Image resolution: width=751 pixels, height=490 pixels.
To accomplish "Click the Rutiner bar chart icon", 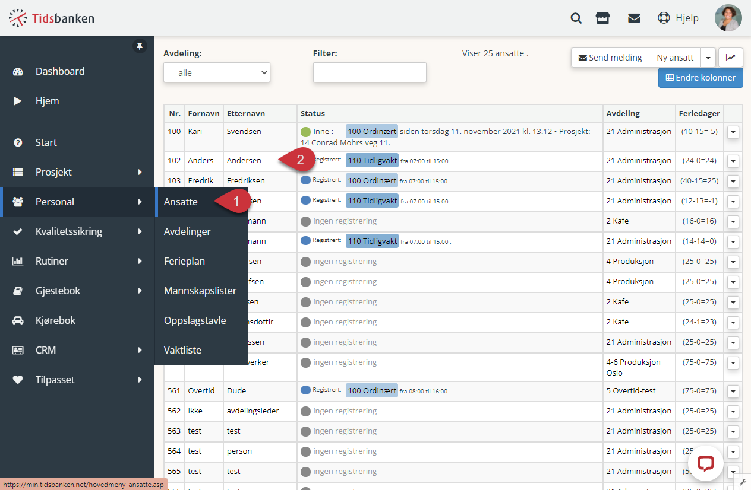I will click(x=18, y=261).
